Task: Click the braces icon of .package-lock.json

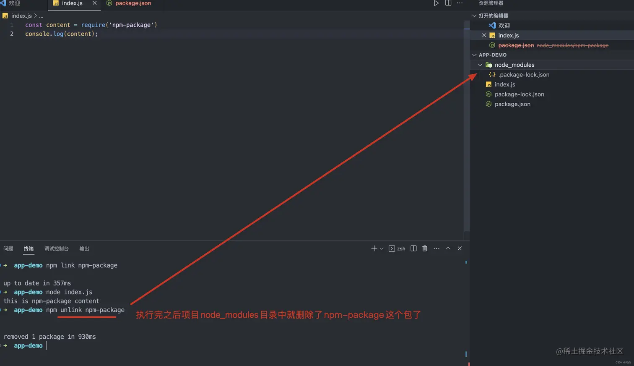Action: point(492,74)
